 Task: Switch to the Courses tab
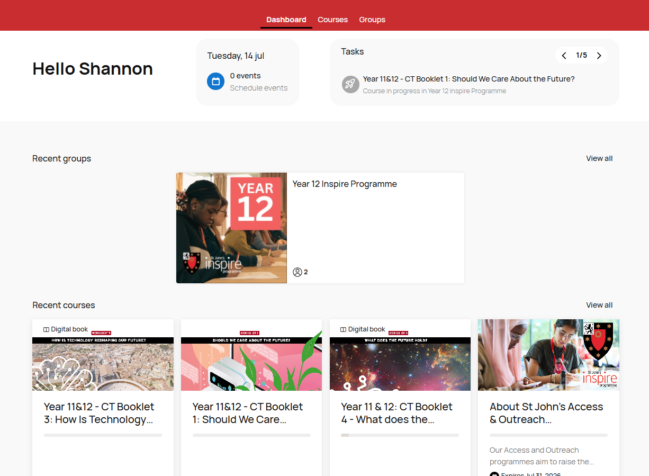(332, 20)
